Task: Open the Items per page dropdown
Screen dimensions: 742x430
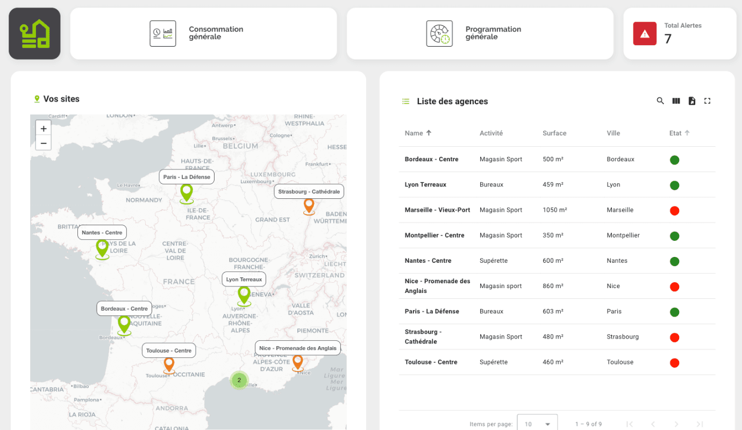Action: pyautogui.click(x=537, y=424)
